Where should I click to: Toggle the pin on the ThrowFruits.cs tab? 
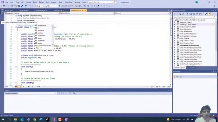[83, 11]
